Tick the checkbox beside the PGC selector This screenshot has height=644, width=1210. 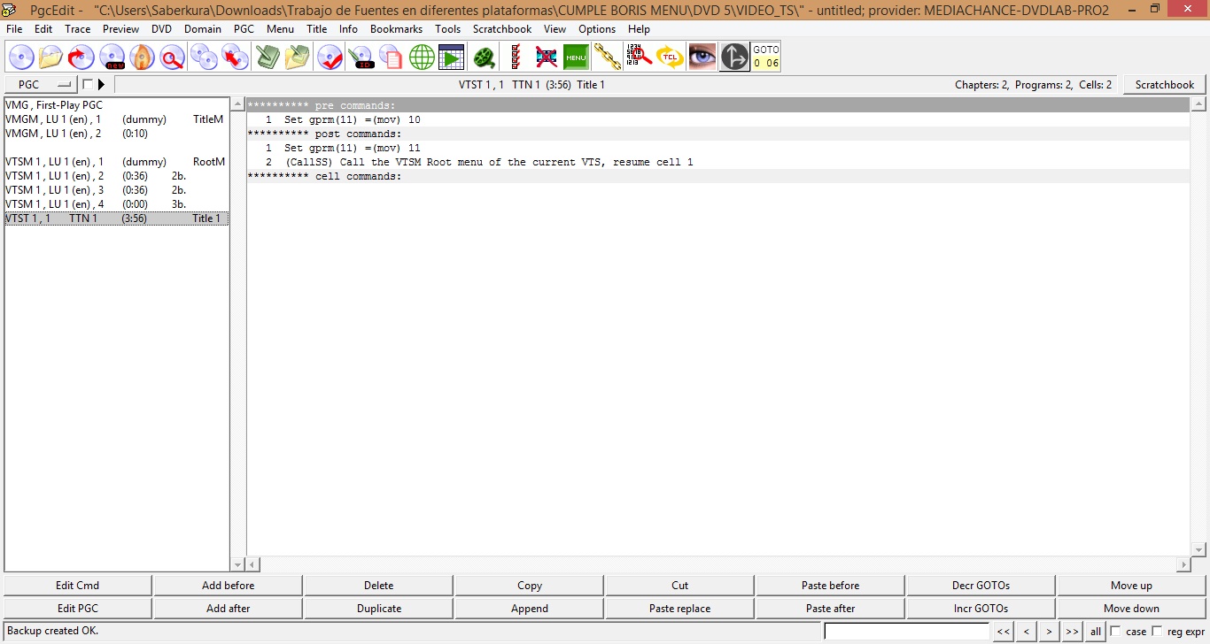[x=87, y=85]
